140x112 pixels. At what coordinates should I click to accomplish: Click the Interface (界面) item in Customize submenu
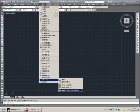tap(71, 80)
